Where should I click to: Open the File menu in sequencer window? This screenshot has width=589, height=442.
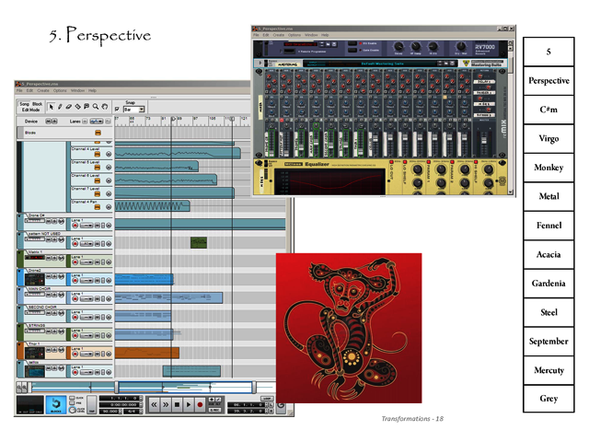tap(19, 90)
